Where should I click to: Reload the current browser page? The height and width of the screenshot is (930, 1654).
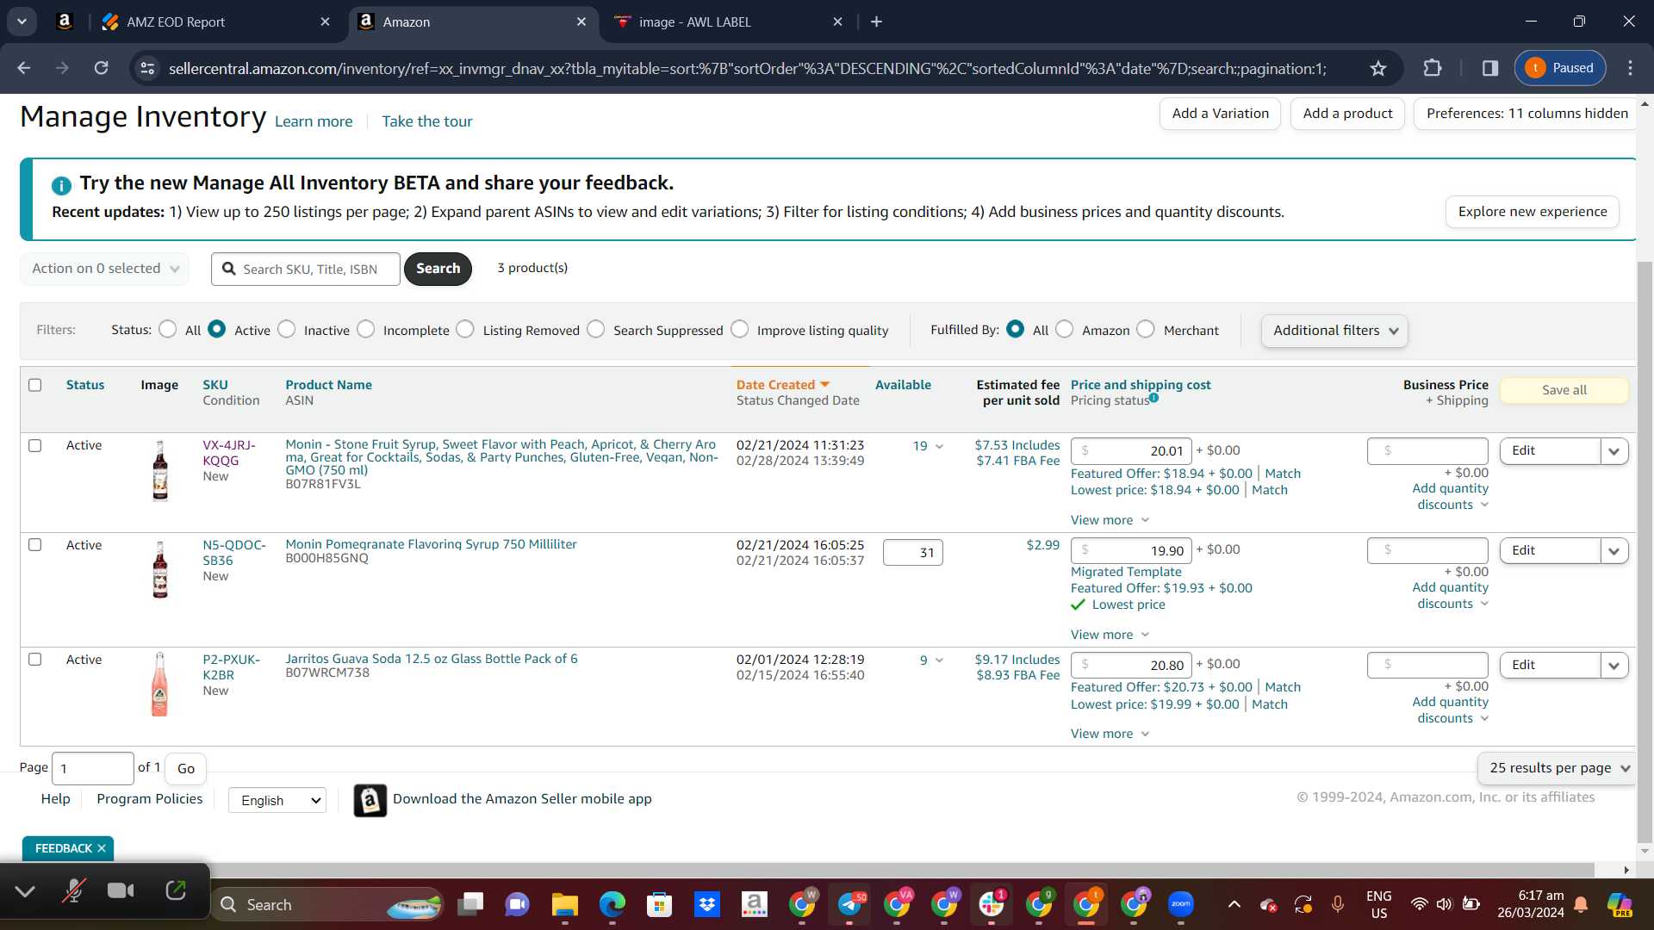101,68
